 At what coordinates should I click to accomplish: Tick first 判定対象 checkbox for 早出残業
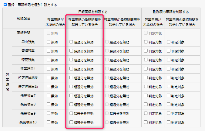146,42
